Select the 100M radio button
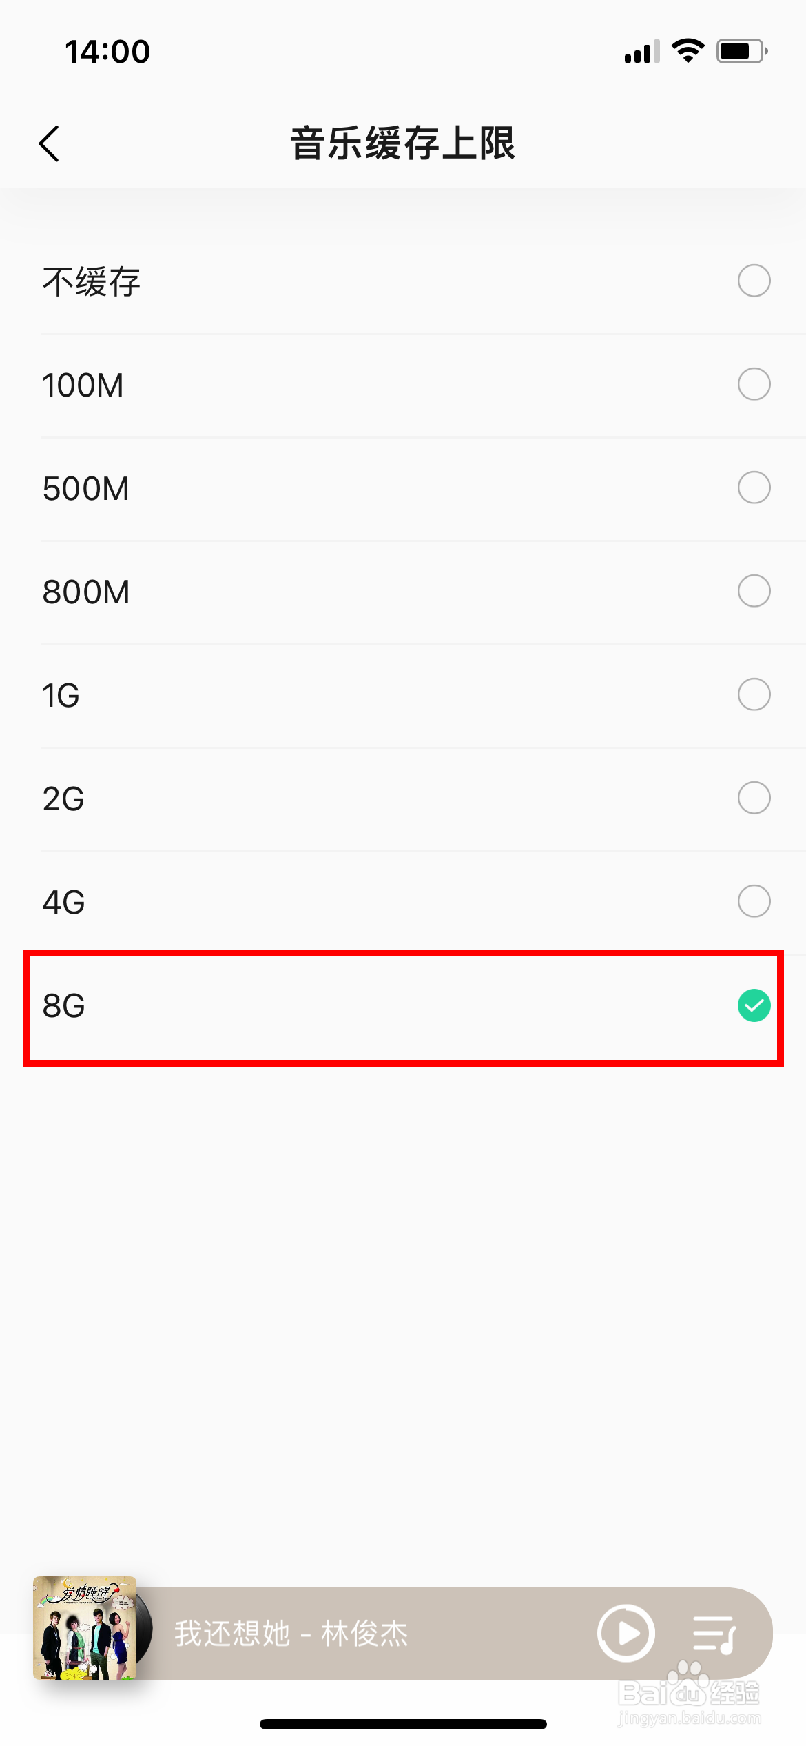 point(754,384)
